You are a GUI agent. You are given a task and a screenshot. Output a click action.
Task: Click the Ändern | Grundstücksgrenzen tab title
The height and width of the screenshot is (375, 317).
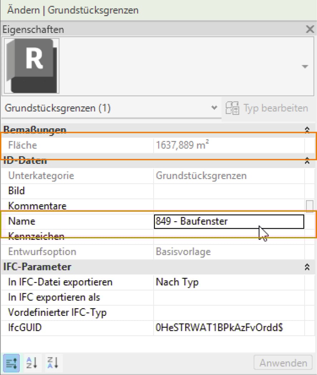click(x=73, y=10)
